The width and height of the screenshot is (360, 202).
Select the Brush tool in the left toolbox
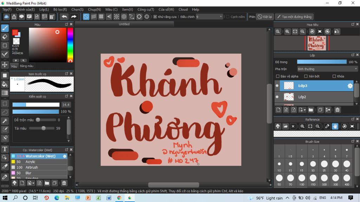click(5, 28)
